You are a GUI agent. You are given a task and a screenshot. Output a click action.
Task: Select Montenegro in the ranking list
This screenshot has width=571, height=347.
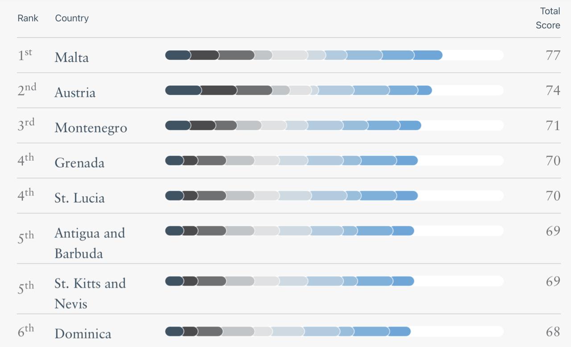pos(91,128)
